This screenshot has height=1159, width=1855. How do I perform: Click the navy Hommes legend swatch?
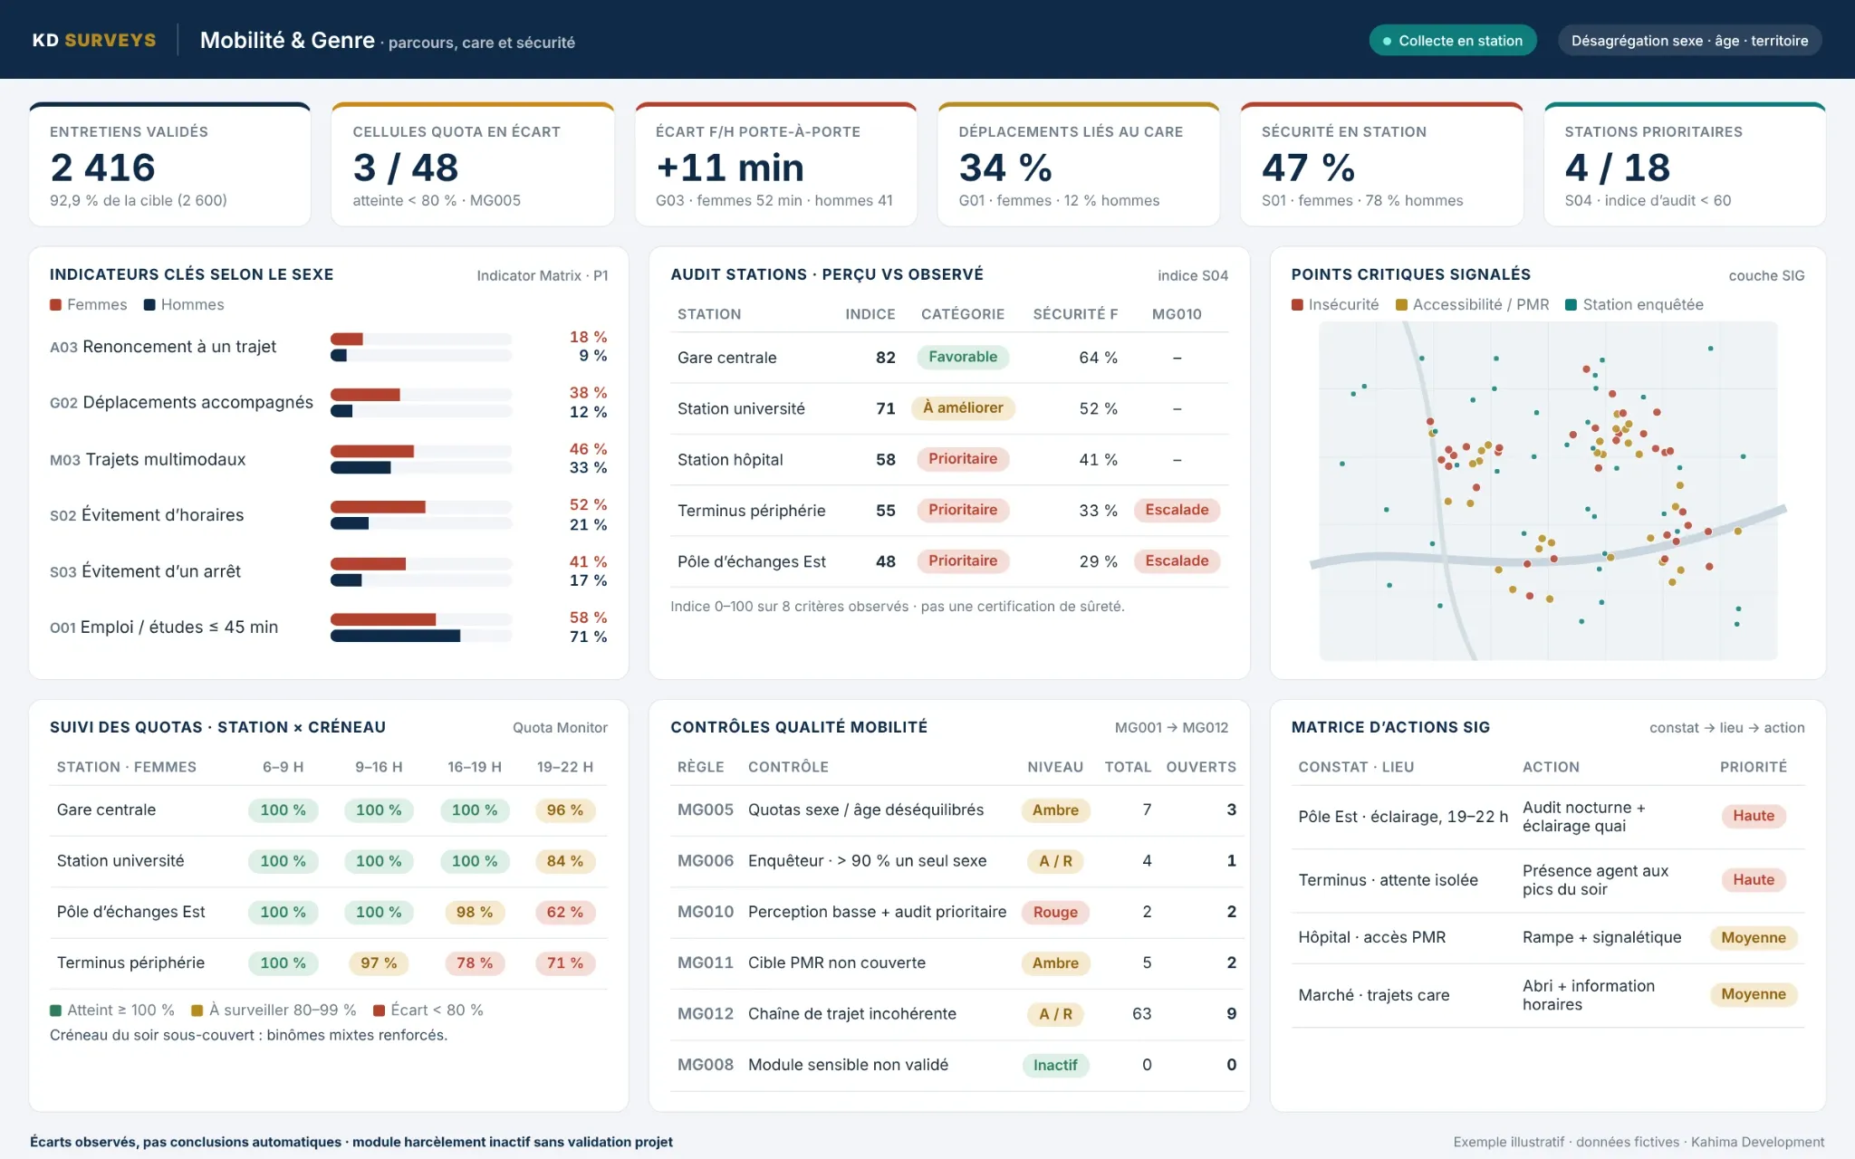pos(149,304)
